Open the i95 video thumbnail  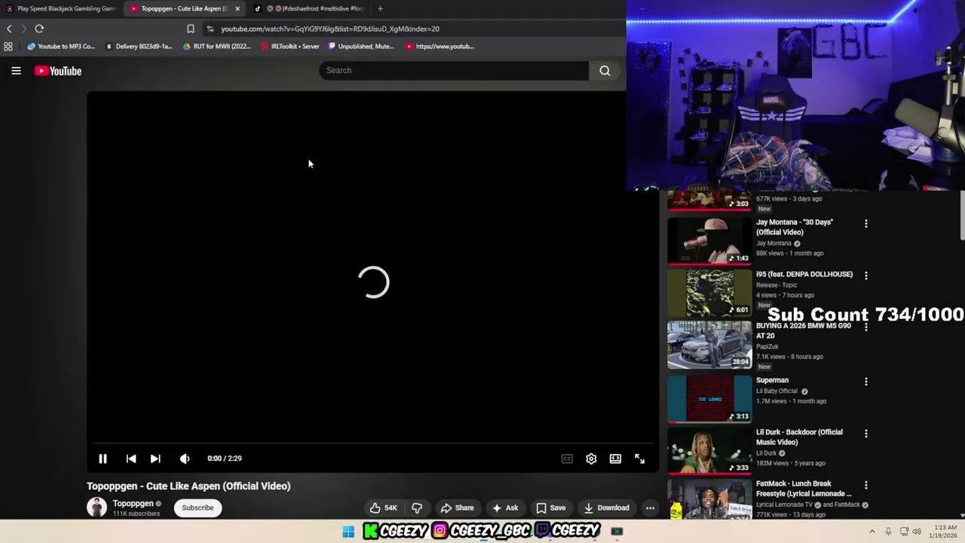pos(709,293)
